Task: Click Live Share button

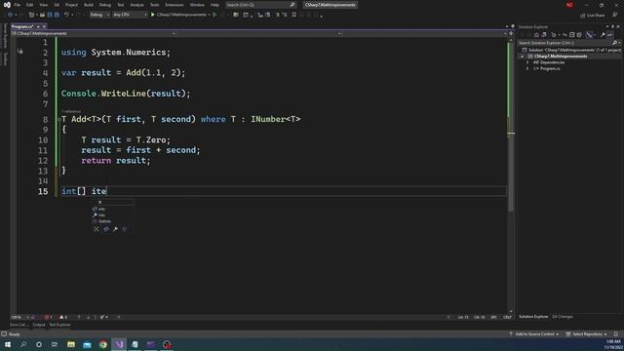Action: click(x=593, y=16)
